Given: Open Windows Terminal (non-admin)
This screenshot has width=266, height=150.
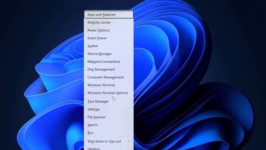Looking at the screenshot, I should point(109,85).
